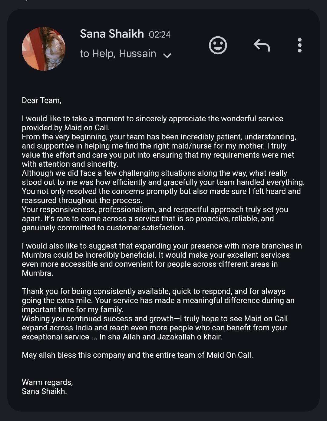Image resolution: width=327 pixels, height=421 pixels.
Task: Reply to Sana Shaikh's email
Action: pyautogui.click(x=262, y=45)
